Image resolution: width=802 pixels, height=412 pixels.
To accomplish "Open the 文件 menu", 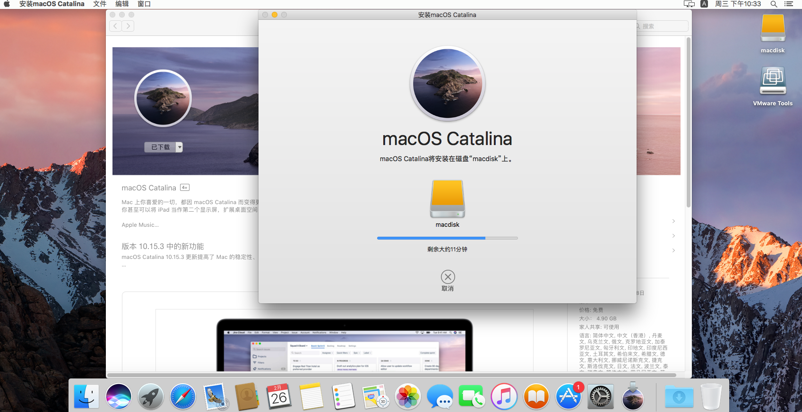I will pos(100,4).
